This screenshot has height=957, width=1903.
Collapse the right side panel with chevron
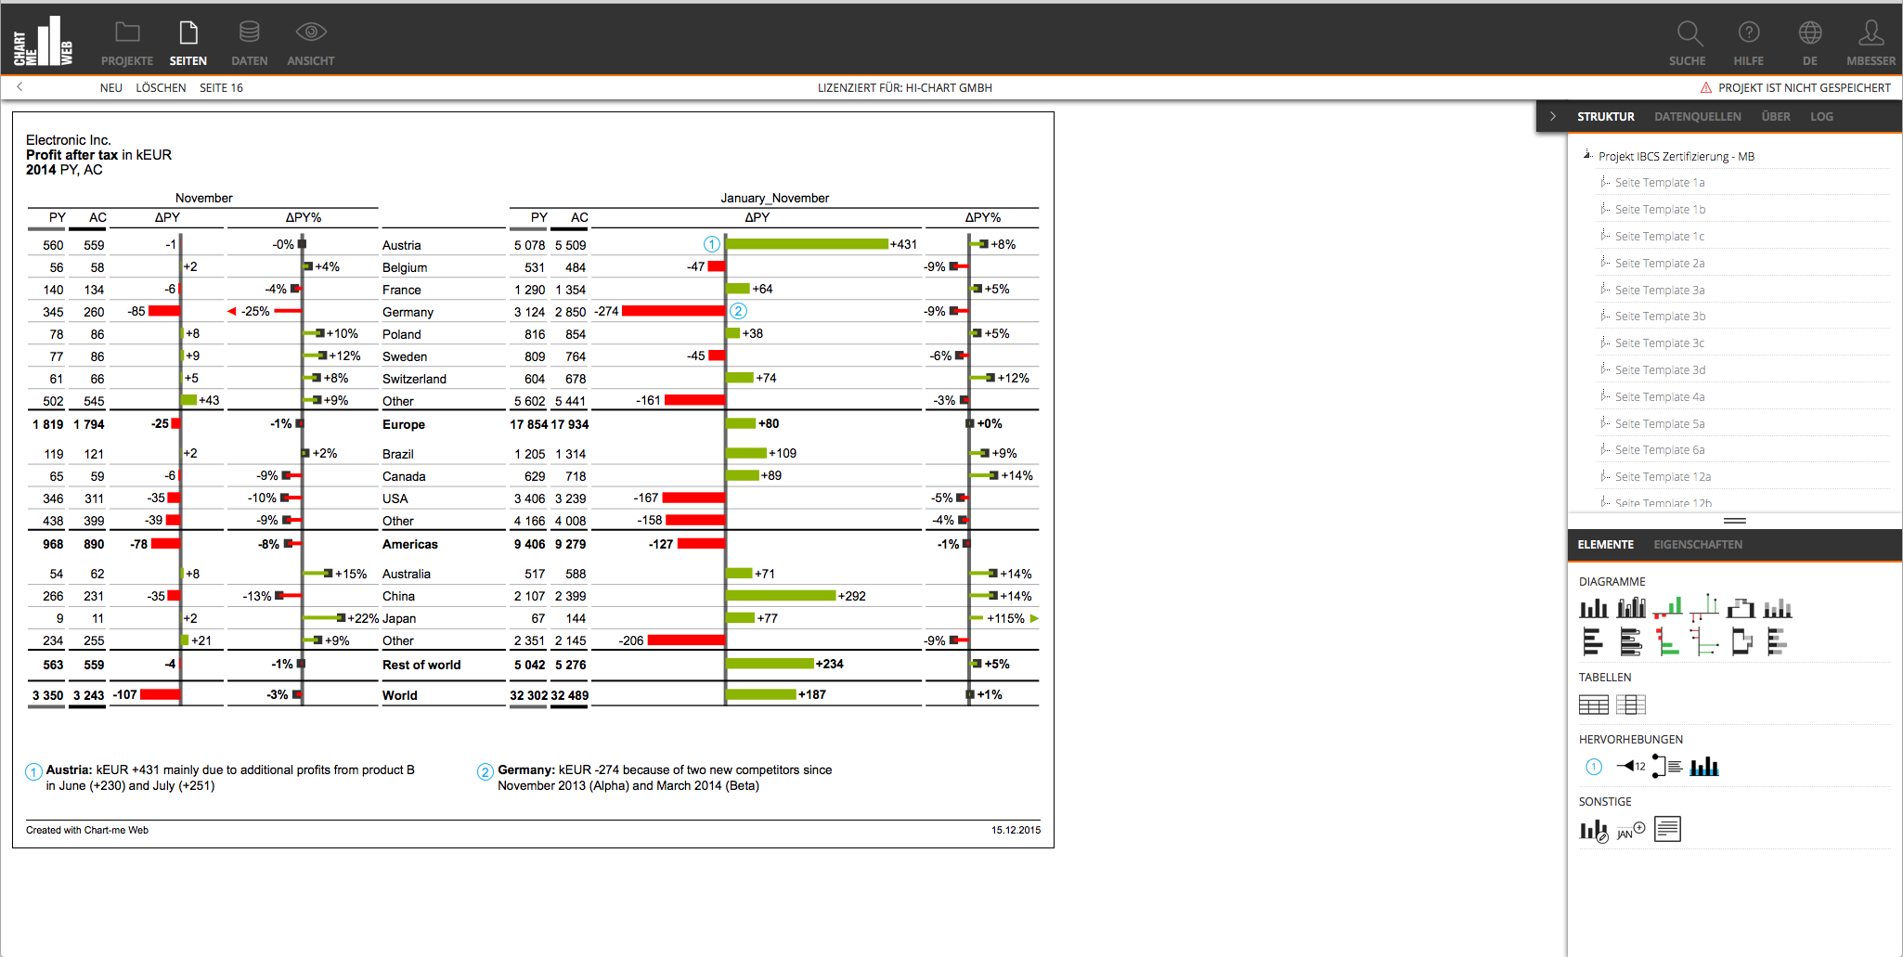tap(1552, 117)
